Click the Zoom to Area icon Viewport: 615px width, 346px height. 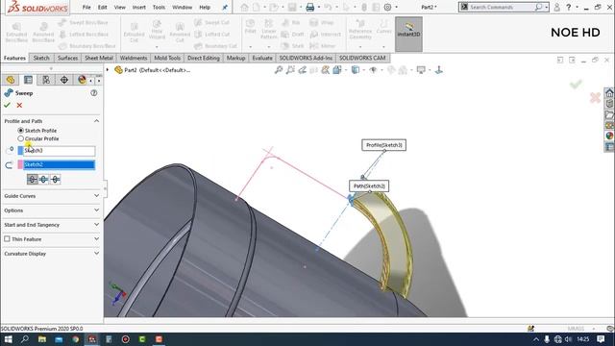[x=290, y=70]
